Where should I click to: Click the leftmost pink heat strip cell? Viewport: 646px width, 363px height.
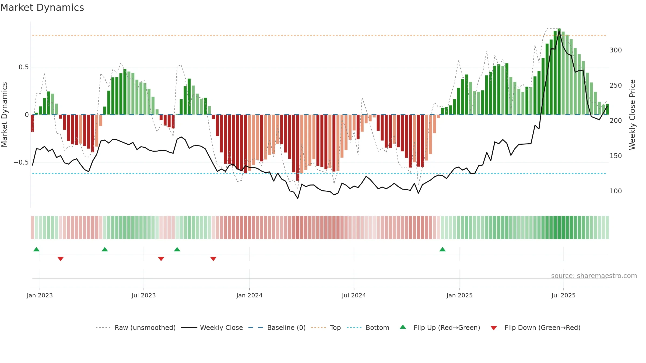pos(32,227)
